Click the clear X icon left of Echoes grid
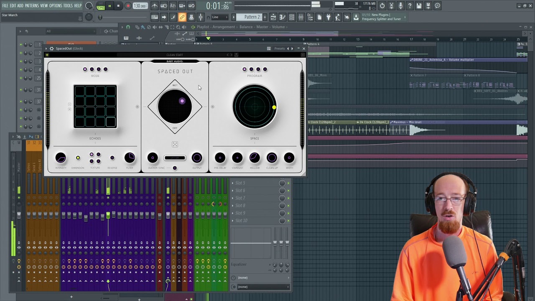535x301 pixels. click(x=70, y=109)
